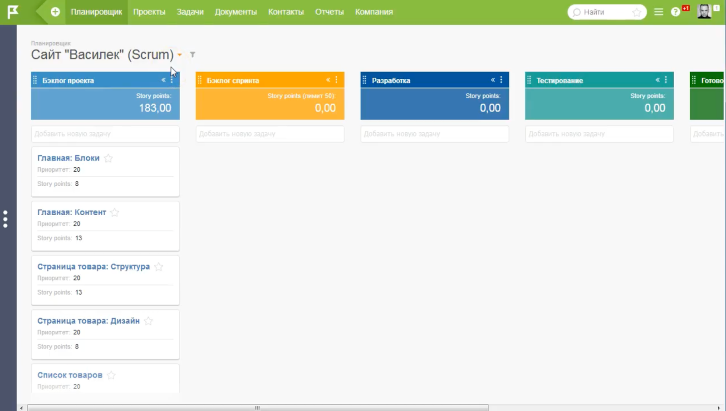
Task: Open the 'Отчеты' menu
Action: (x=329, y=12)
